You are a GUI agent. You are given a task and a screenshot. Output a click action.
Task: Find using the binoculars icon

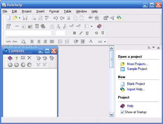pyautogui.click(x=91, y=17)
